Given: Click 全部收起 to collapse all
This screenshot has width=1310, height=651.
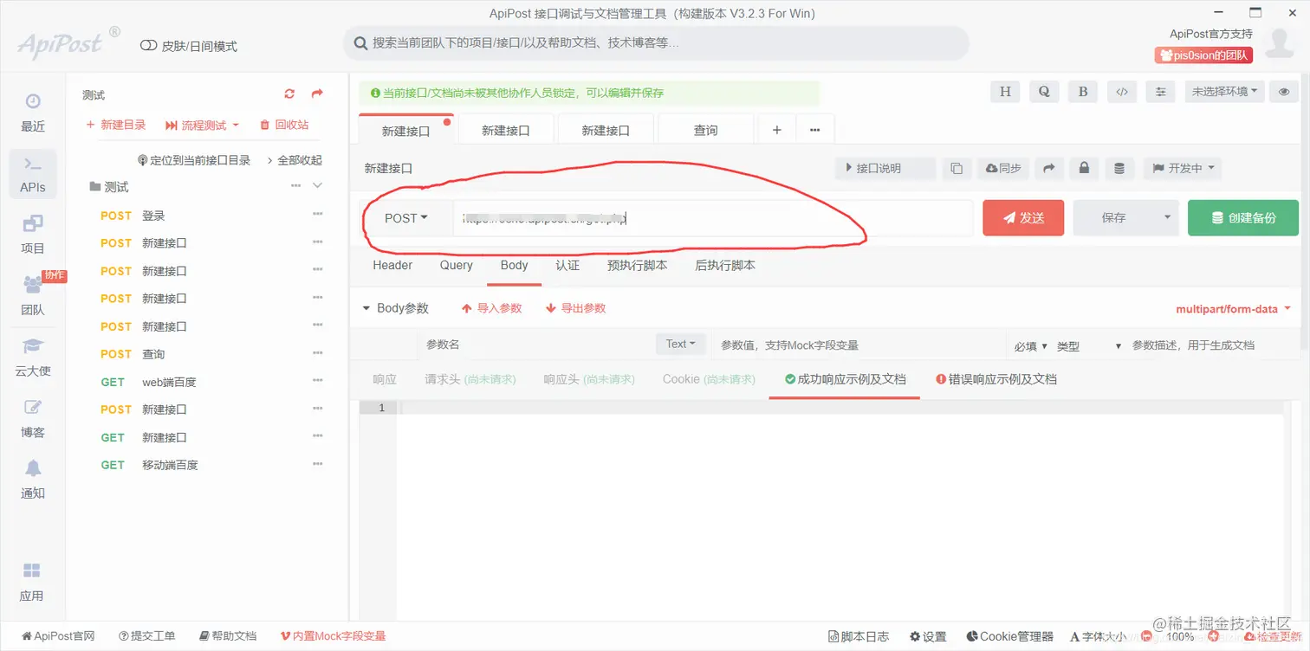Looking at the screenshot, I should pos(294,160).
